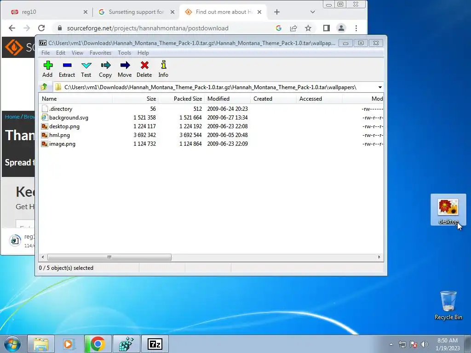Go up one folder level in 7-Zip
The height and width of the screenshot is (353, 471).
coord(44,87)
